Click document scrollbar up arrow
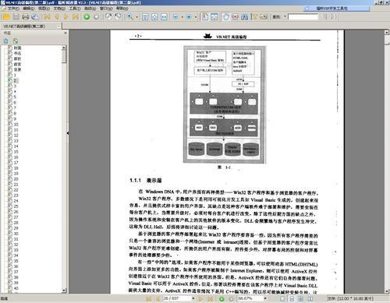 pyautogui.click(x=387, y=33)
